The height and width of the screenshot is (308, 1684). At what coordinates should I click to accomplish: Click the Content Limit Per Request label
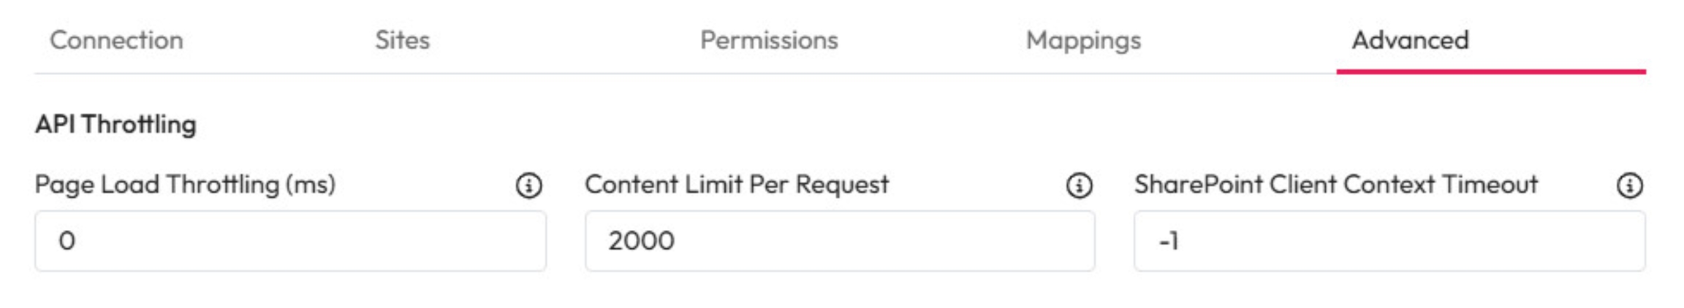737,185
